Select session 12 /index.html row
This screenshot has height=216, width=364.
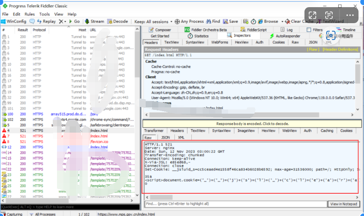coord(68,147)
